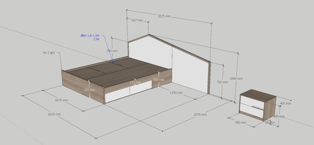Select the 380 mm footboard height label
This screenshot has height=145, width=314.
(x=89, y=90)
